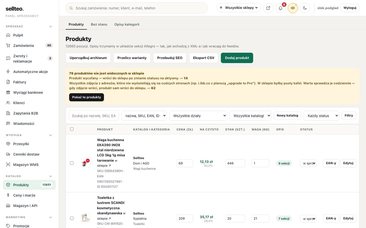The height and width of the screenshot is (228, 366).
Task: Open the Każdy status dropdown
Action: (x=321, y=116)
